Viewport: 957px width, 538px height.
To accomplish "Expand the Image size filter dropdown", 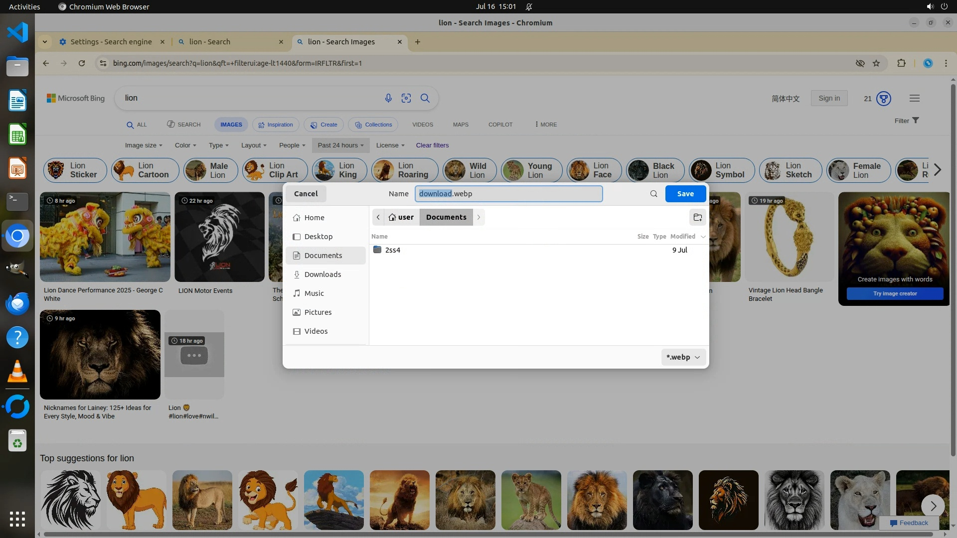I will click(x=143, y=145).
